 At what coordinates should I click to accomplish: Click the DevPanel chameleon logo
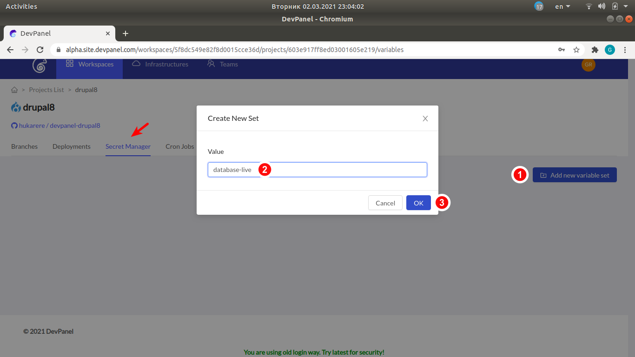pos(40,66)
